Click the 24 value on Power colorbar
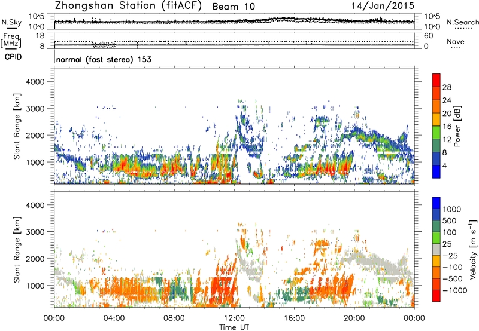 pyautogui.click(x=447, y=100)
